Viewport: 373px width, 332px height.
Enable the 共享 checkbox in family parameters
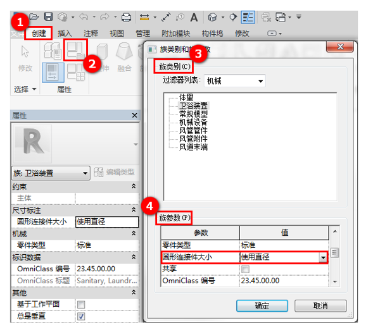[246, 269]
